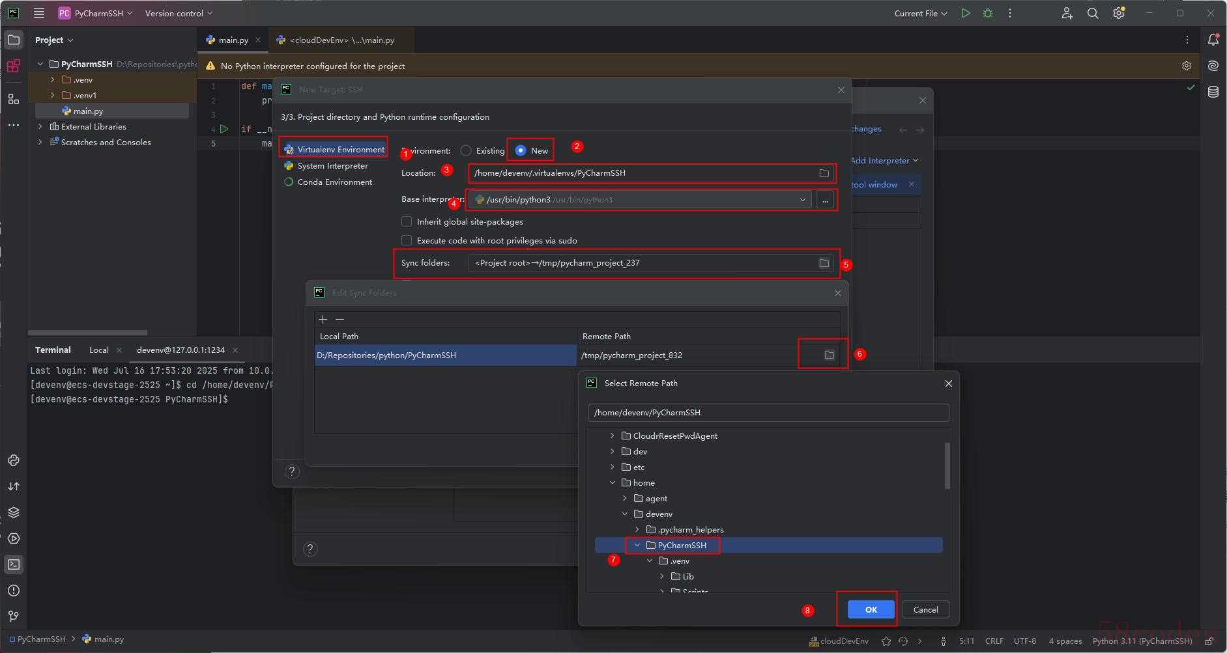
Task: Expand the agent remote folder
Action: (x=624, y=498)
